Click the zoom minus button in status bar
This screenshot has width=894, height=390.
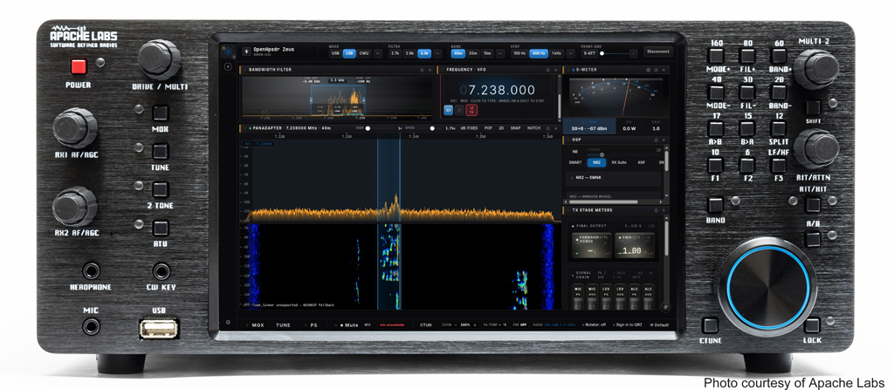click(x=456, y=325)
